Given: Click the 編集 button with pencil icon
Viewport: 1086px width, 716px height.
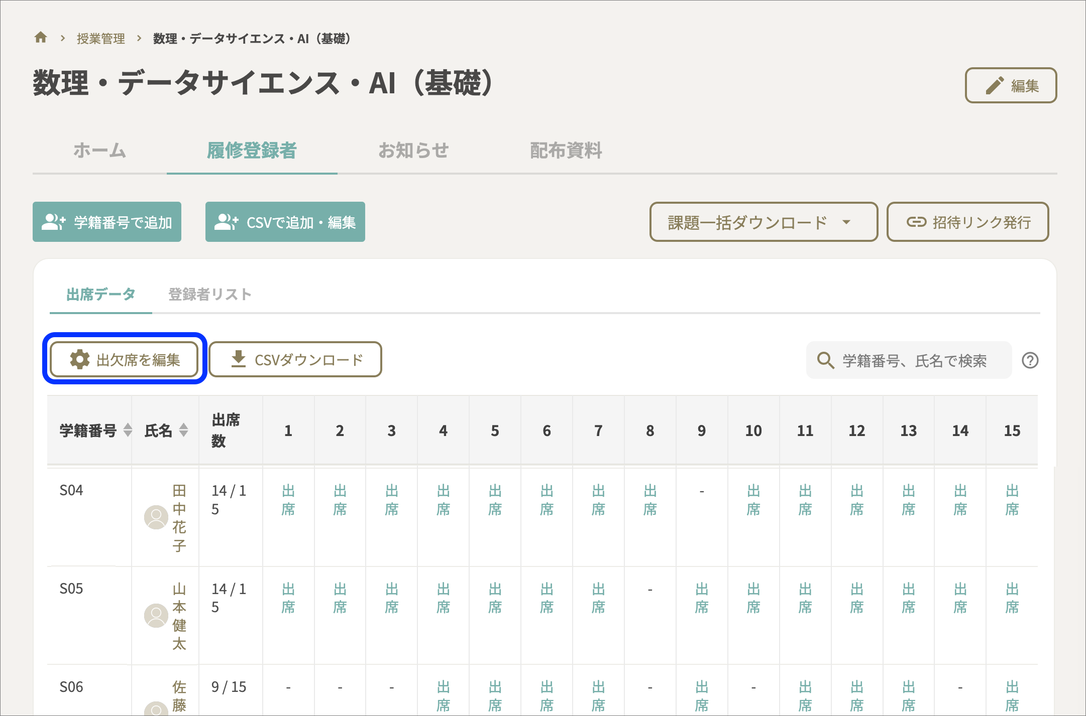Looking at the screenshot, I should point(1011,85).
